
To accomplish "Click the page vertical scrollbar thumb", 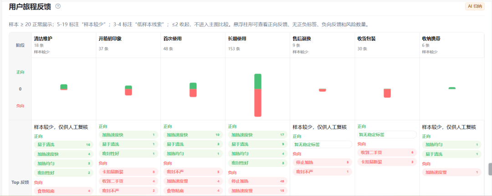I will pyautogui.click(x=490, y=169).
